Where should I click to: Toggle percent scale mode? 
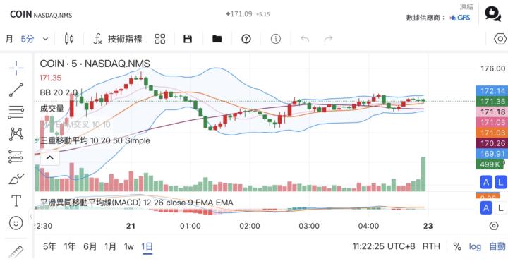tap(457, 246)
